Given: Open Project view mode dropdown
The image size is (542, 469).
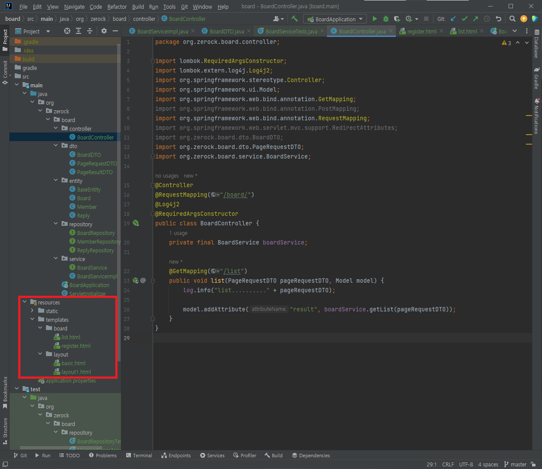Looking at the screenshot, I should tap(48, 31).
